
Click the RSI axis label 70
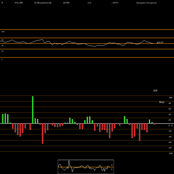tap(2, 40)
